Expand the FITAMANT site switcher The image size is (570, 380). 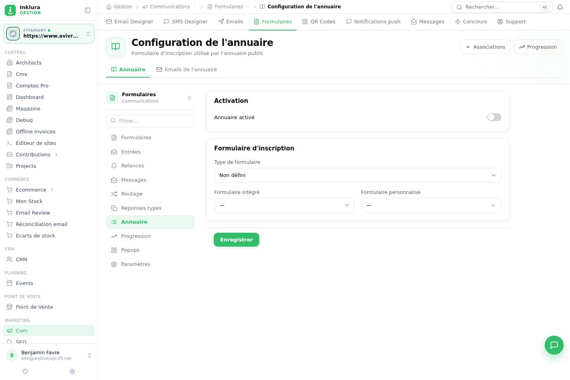pos(49,34)
